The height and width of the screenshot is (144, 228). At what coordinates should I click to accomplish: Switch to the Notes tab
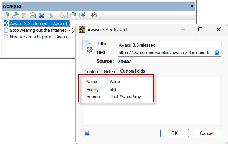click(x=109, y=72)
